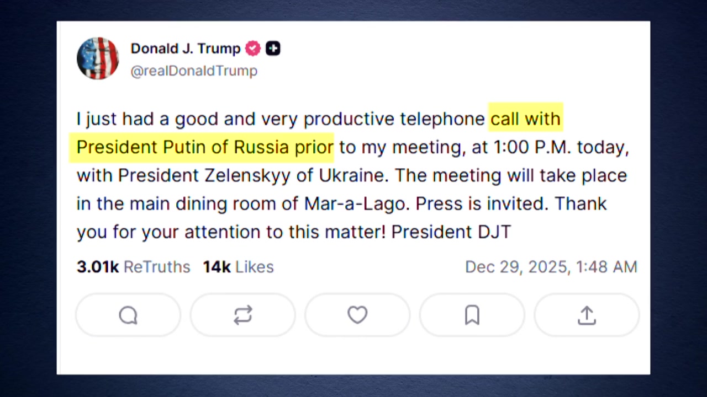
Task: Click the red verified checkmark badge
Action: (x=252, y=49)
